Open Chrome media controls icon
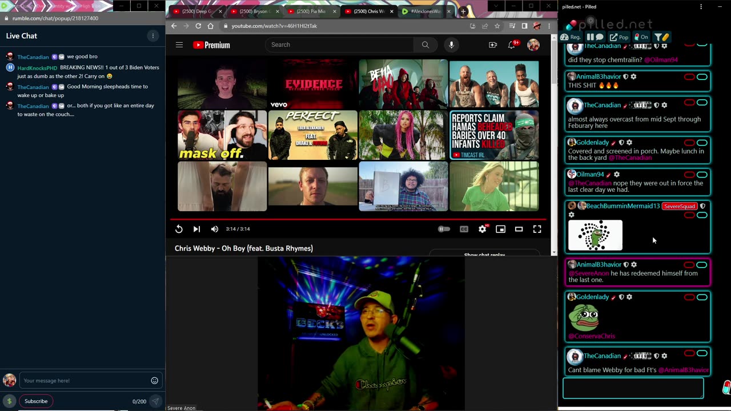The image size is (731, 411). [512, 26]
